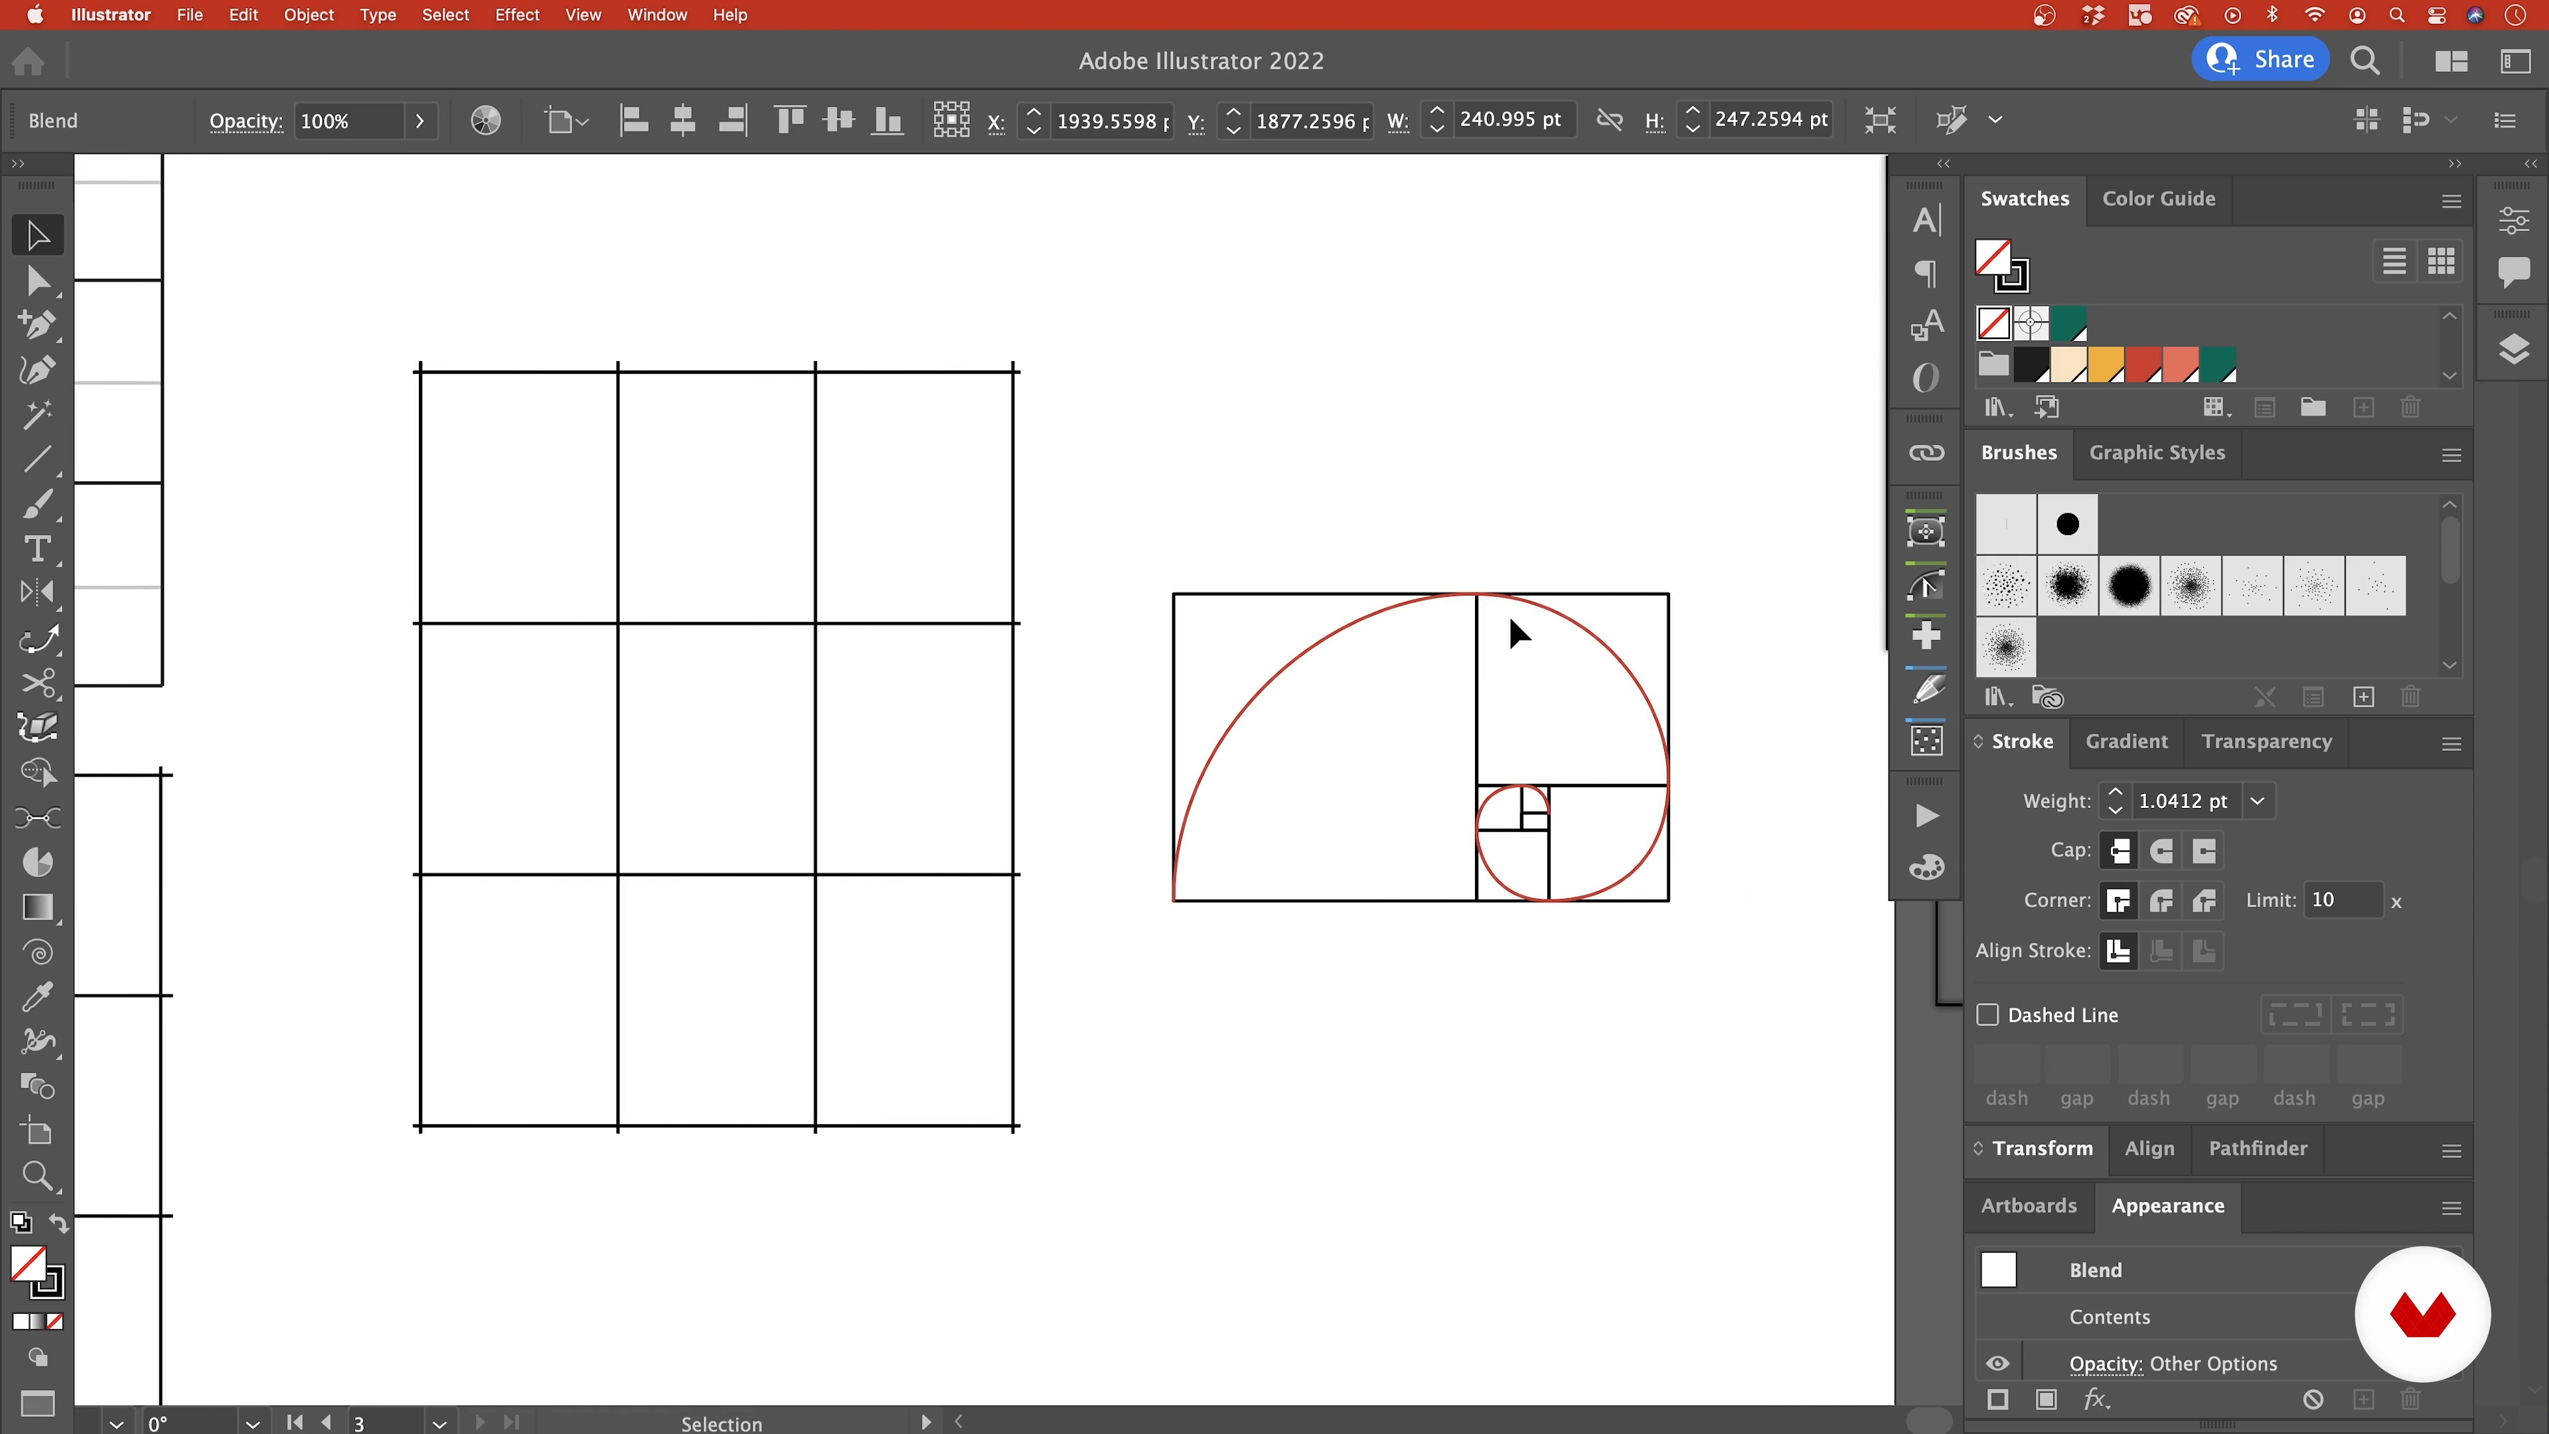Switch to the Pathfinder tab
2549x1434 pixels.
[x=2257, y=1148]
